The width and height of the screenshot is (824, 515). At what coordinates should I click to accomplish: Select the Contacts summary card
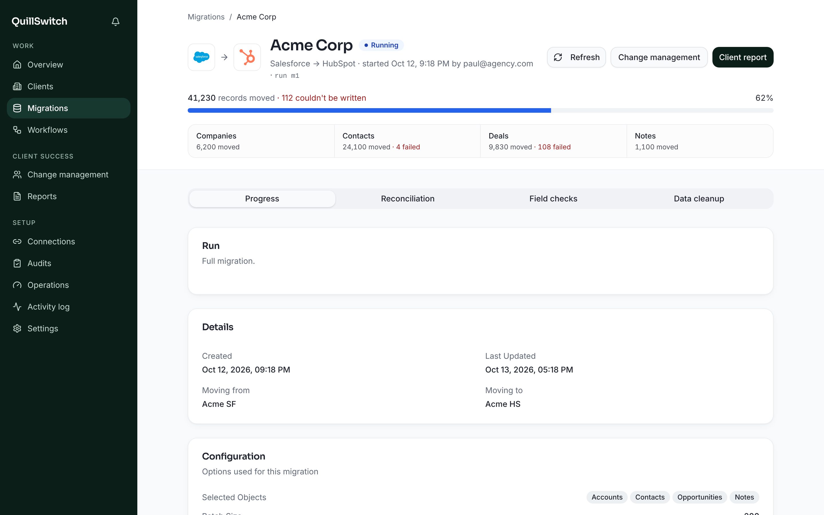(407, 141)
